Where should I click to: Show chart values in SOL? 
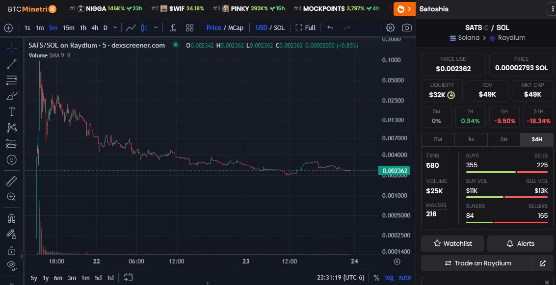pyautogui.click(x=279, y=27)
